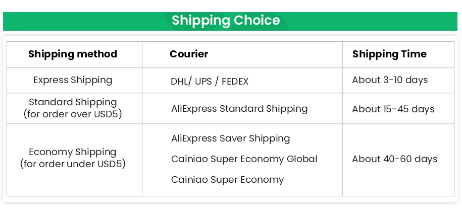Click the Shipping Time column header

pos(389,54)
